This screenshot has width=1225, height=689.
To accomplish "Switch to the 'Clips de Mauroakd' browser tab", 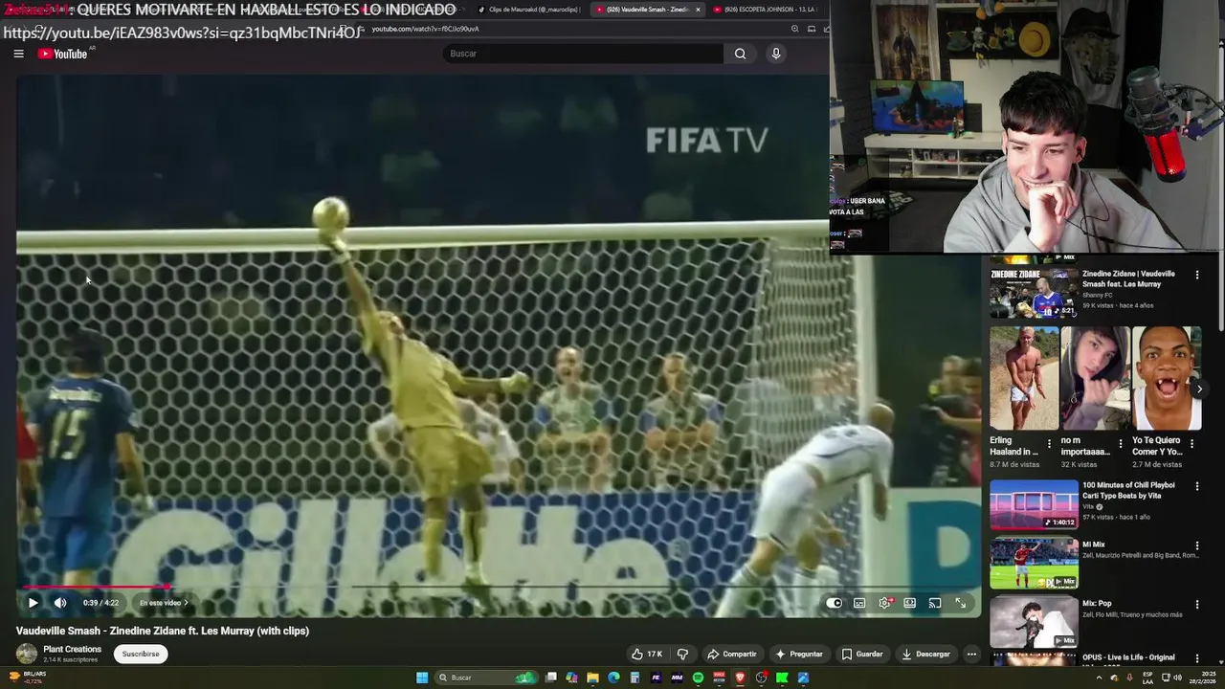I will (529, 10).
